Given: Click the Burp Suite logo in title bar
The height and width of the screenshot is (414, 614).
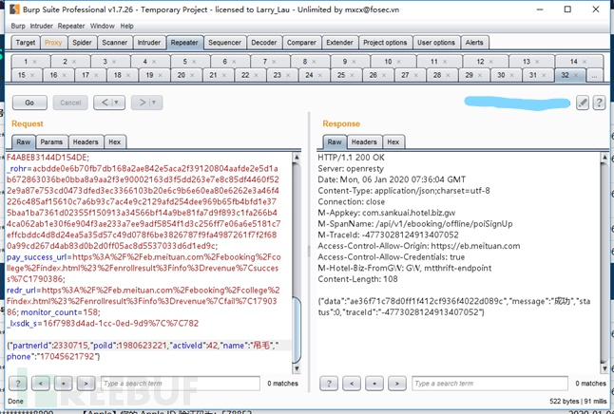Looking at the screenshot, I should 15,9.
